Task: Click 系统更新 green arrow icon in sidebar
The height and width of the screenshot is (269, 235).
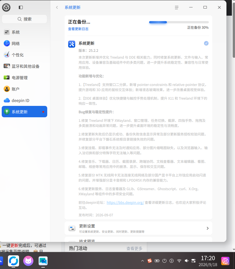Action: 7,112
